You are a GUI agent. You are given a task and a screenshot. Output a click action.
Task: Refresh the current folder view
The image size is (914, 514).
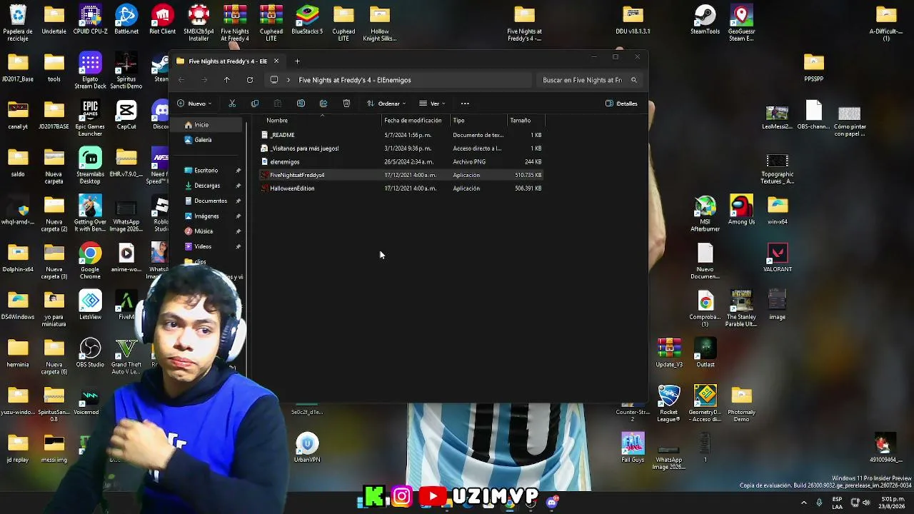(250, 80)
